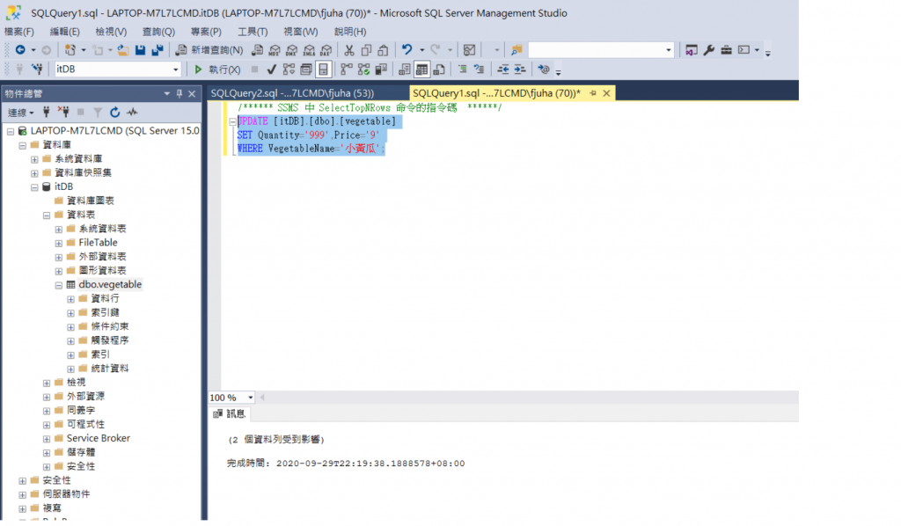This screenshot has width=901, height=526.
Task: Click the Paste clipboard icon
Action: click(x=383, y=50)
